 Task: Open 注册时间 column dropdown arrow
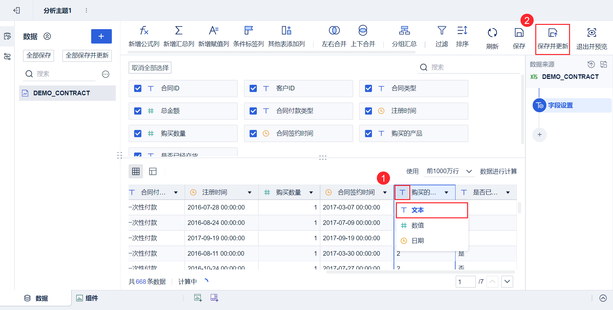tap(250, 192)
